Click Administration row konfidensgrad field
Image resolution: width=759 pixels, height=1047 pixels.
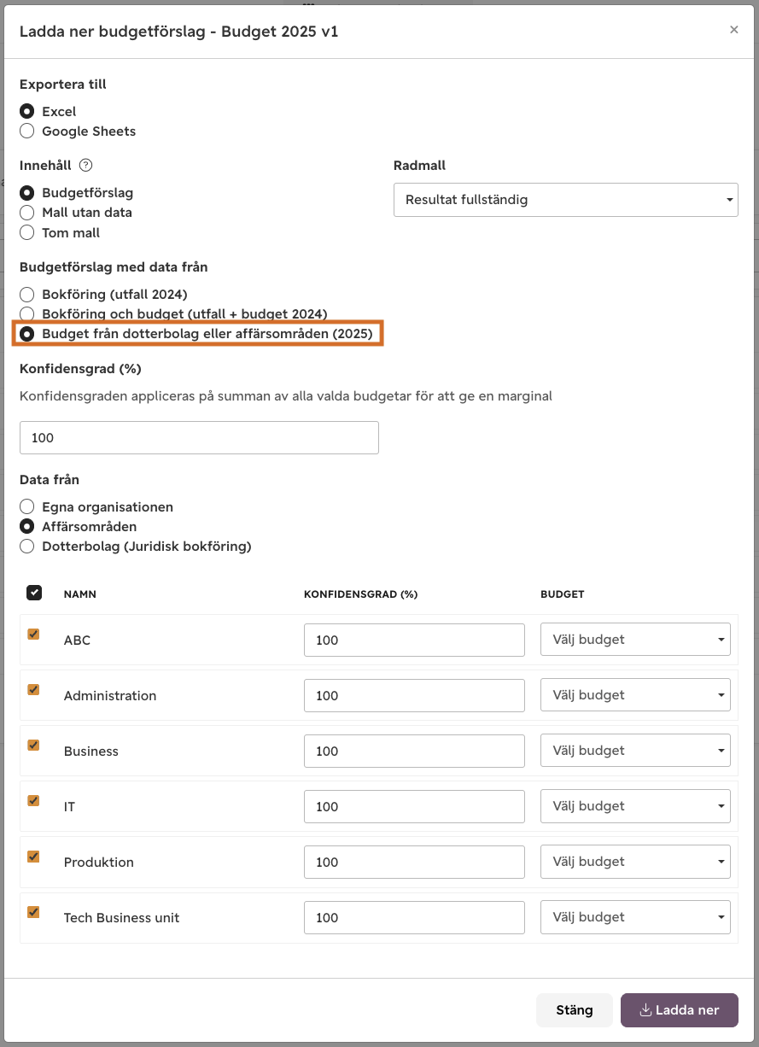(x=414, y=695)
